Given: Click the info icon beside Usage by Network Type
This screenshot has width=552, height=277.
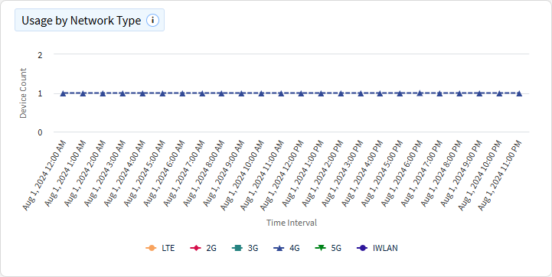Looking at the screenshot, I should point(152,20).
